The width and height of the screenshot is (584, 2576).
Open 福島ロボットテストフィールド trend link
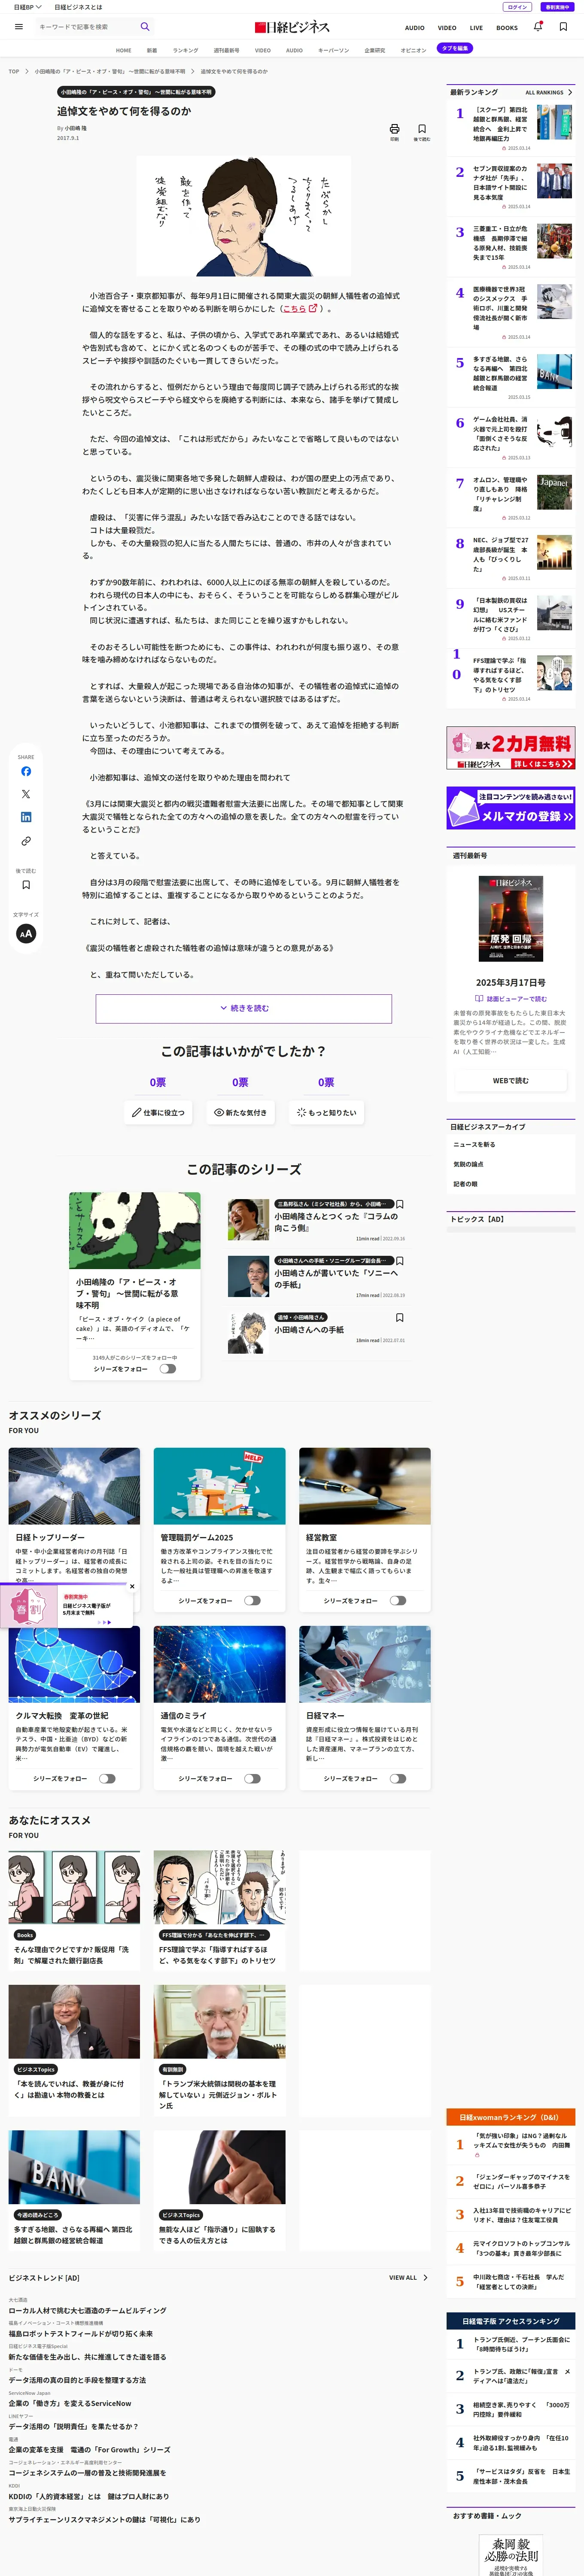[81, 2333]
